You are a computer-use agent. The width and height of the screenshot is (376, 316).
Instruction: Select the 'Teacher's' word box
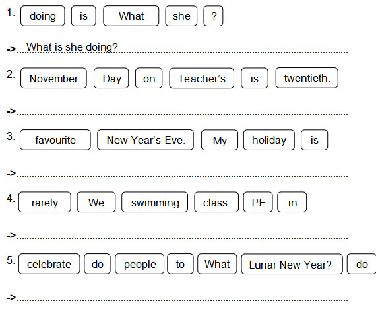[202, 78]
